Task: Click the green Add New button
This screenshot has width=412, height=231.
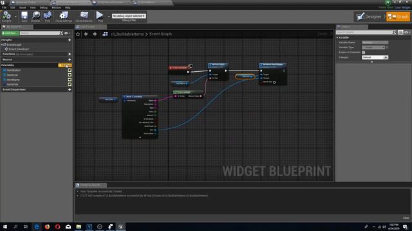Action: tap(10, 33)
